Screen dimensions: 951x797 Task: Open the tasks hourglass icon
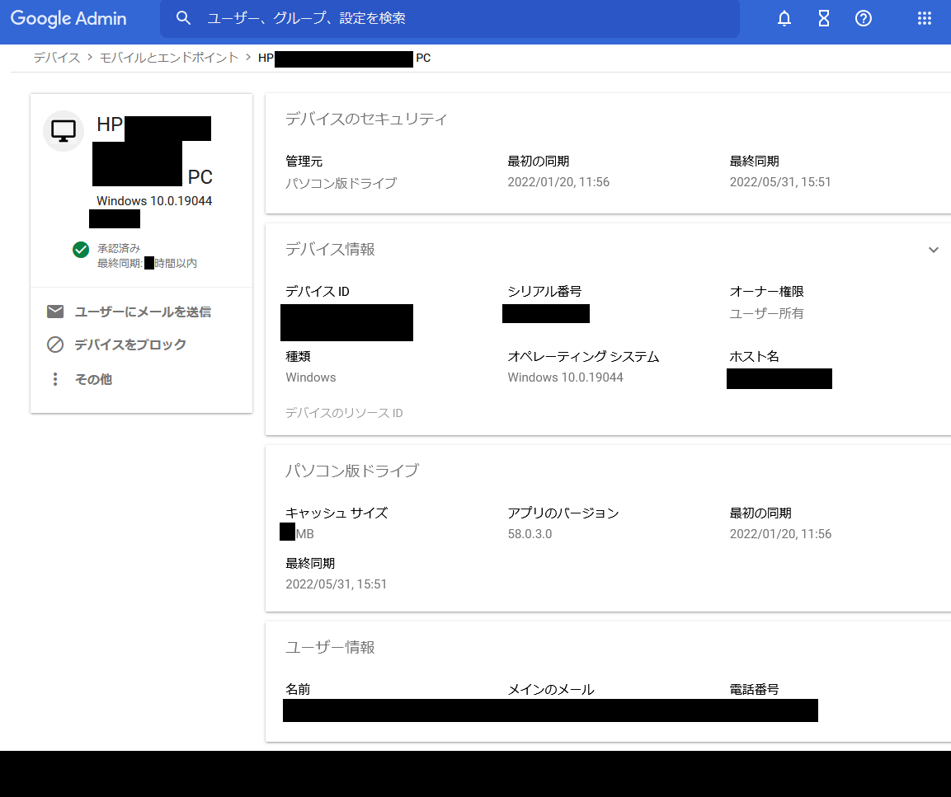tap(824, 18)
